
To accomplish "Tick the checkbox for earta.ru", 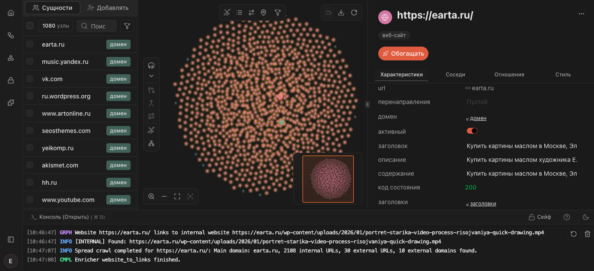I will coord(30,44).
